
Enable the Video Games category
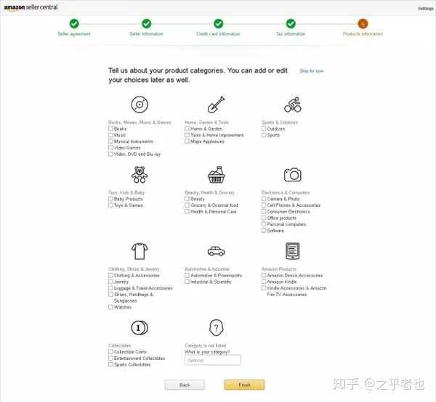[x=110, y=148]
